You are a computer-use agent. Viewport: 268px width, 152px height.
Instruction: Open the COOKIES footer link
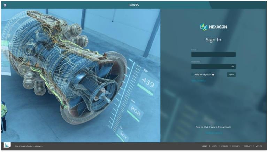click(x=236, y=146)
